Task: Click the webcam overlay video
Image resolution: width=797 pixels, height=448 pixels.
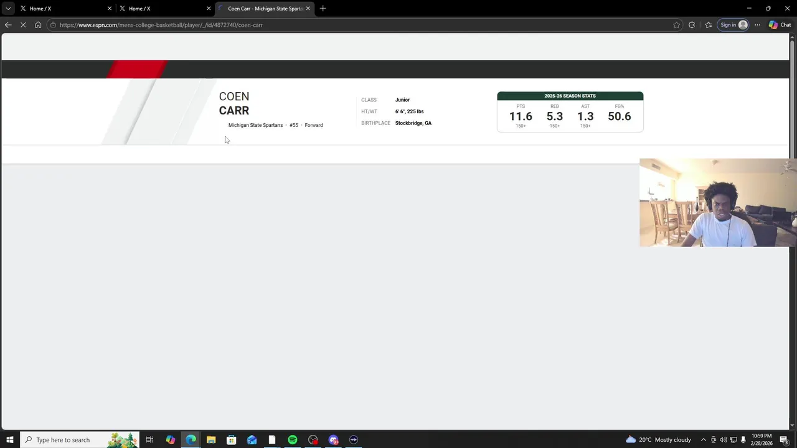Action: point(718,203)
